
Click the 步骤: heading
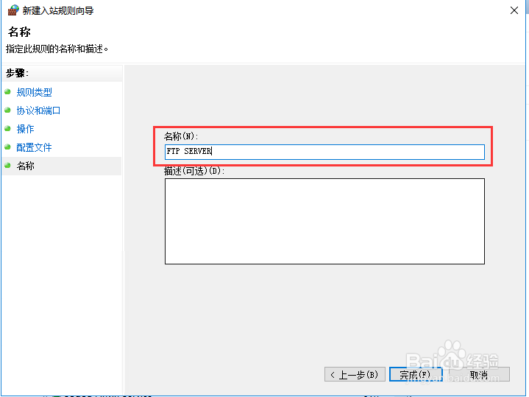click(17, 73)
